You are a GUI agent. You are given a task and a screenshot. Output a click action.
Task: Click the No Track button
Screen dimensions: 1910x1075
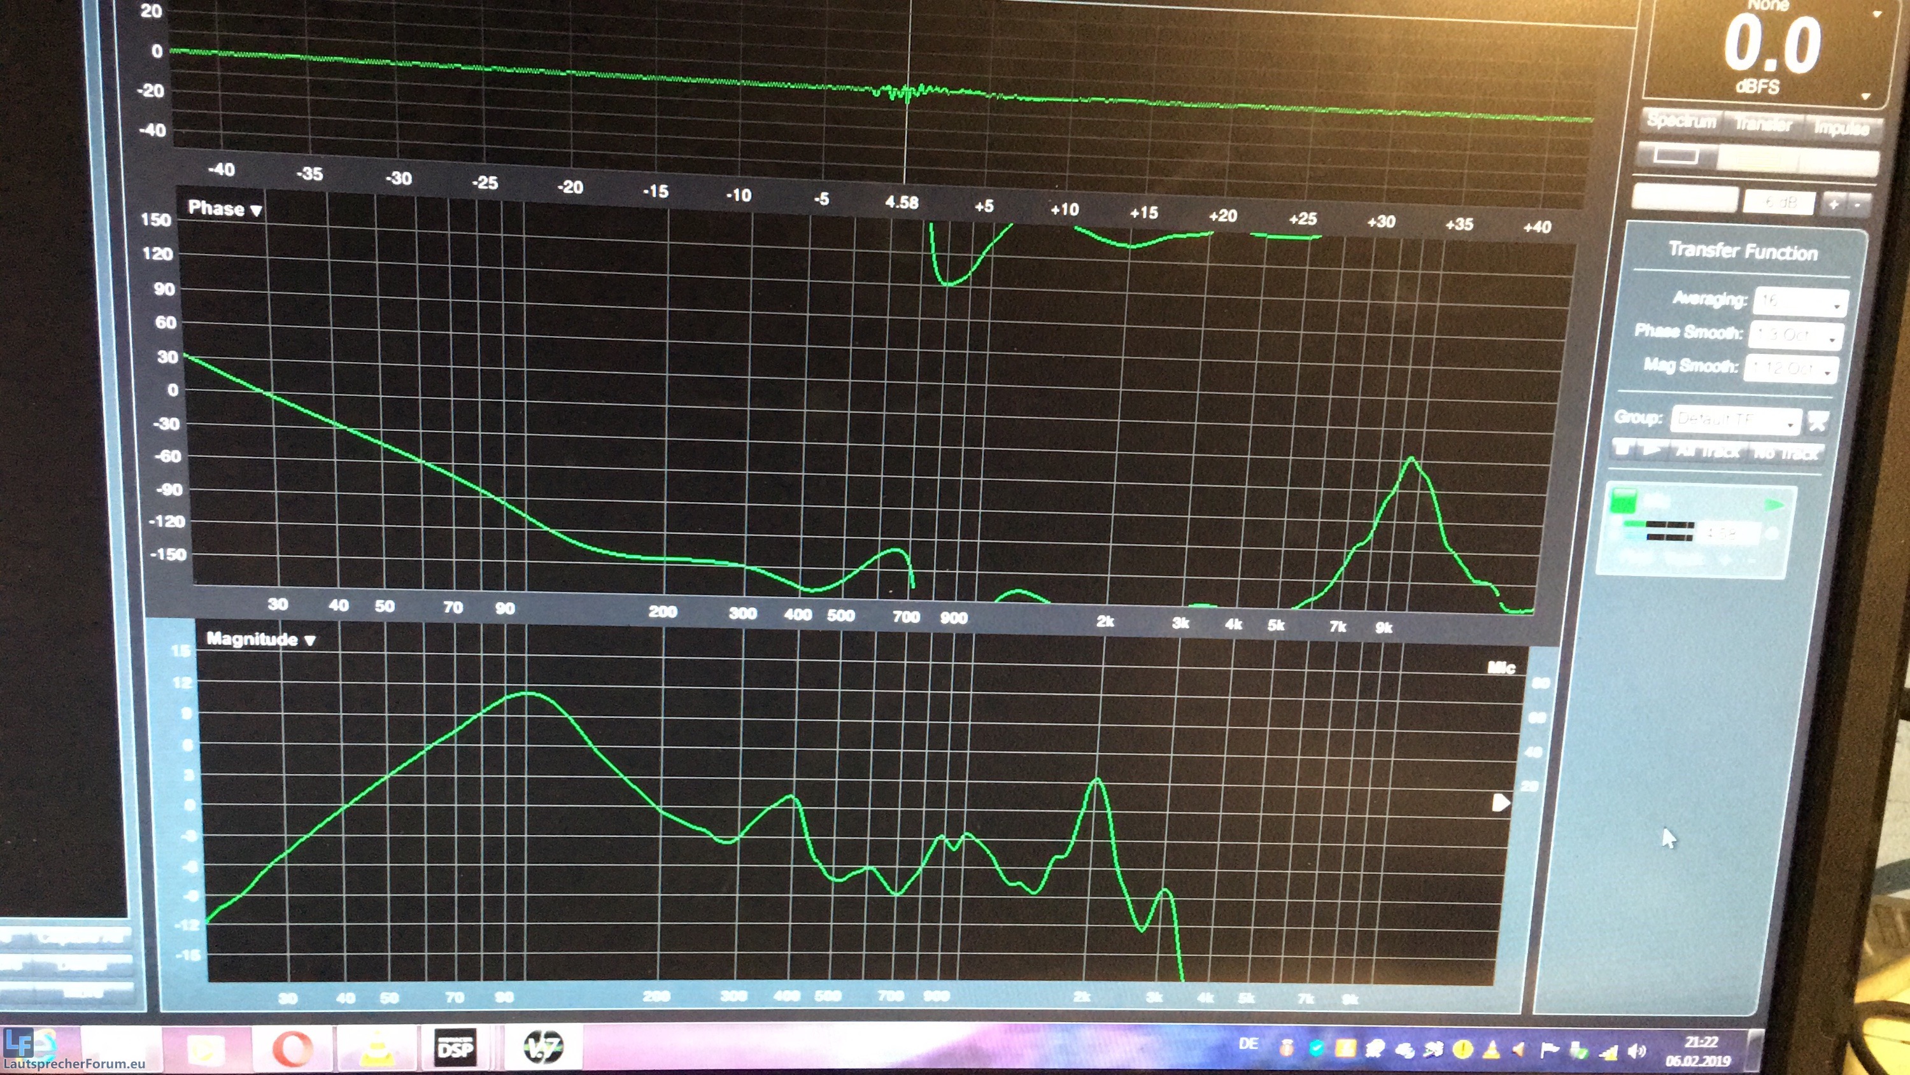pos(1787,453)
